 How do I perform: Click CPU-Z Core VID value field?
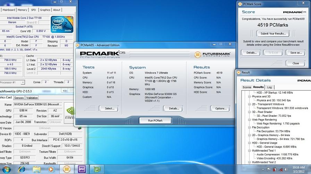[x=41, y=31]
